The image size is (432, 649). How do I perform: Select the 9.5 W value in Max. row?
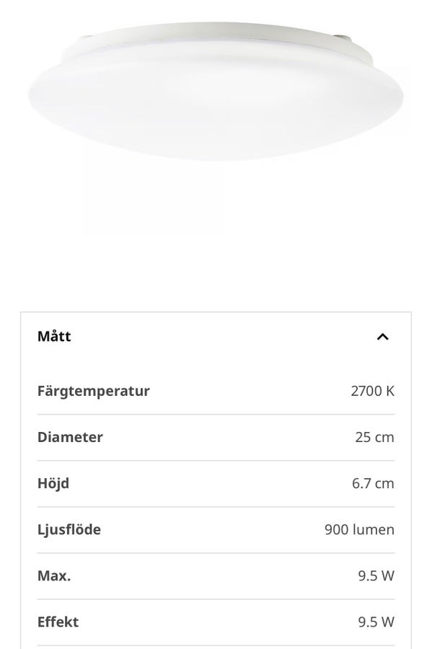pyautogui.click(x=376, y=575)
